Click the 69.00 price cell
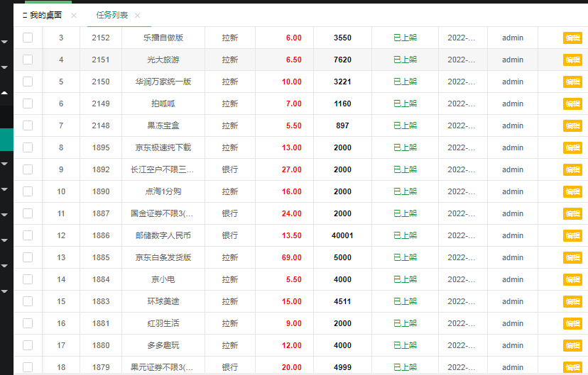 coord(291,257)
